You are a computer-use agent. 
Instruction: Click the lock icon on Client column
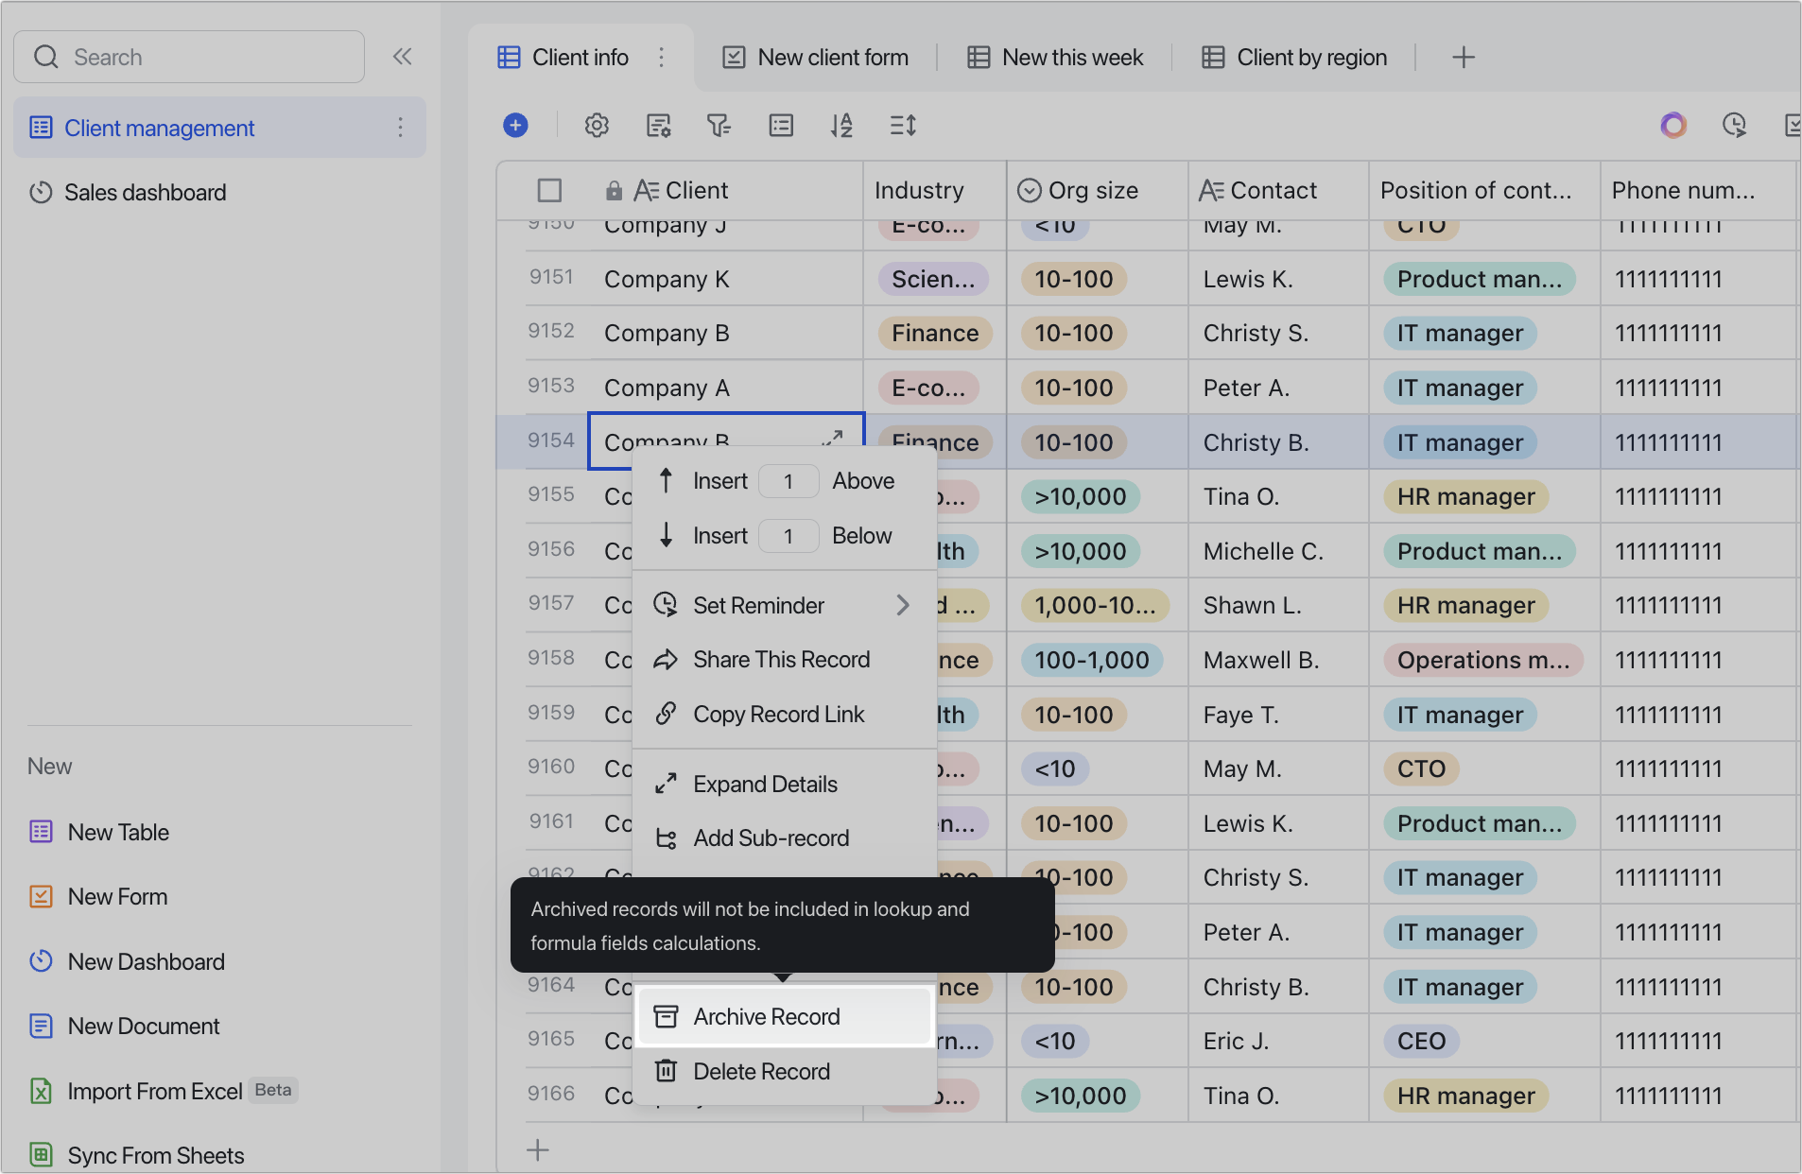click(x=615, y=190)
